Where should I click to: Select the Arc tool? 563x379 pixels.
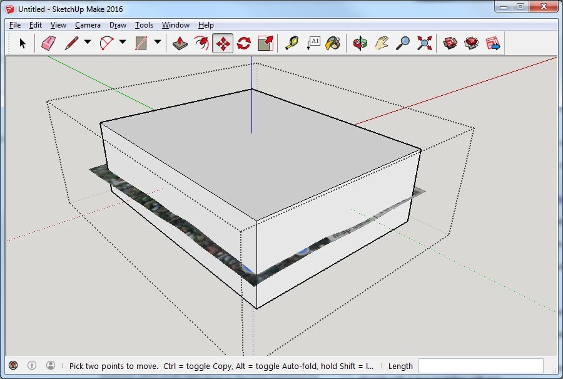click(x=106, y=43)
